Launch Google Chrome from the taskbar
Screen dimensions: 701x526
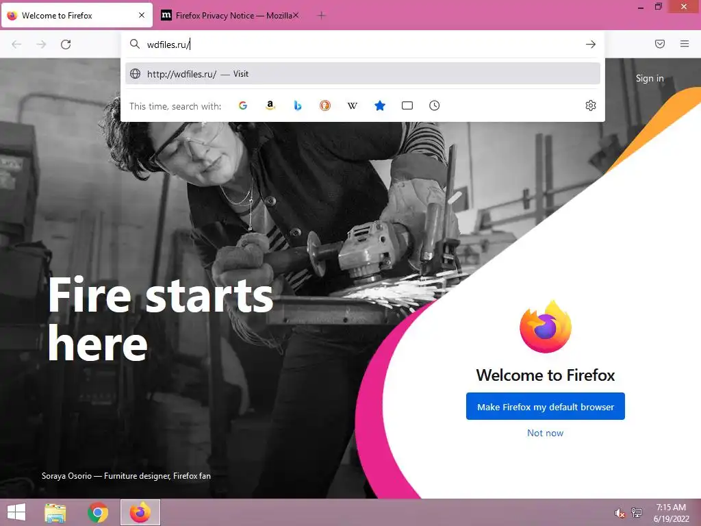pos(98,512)
